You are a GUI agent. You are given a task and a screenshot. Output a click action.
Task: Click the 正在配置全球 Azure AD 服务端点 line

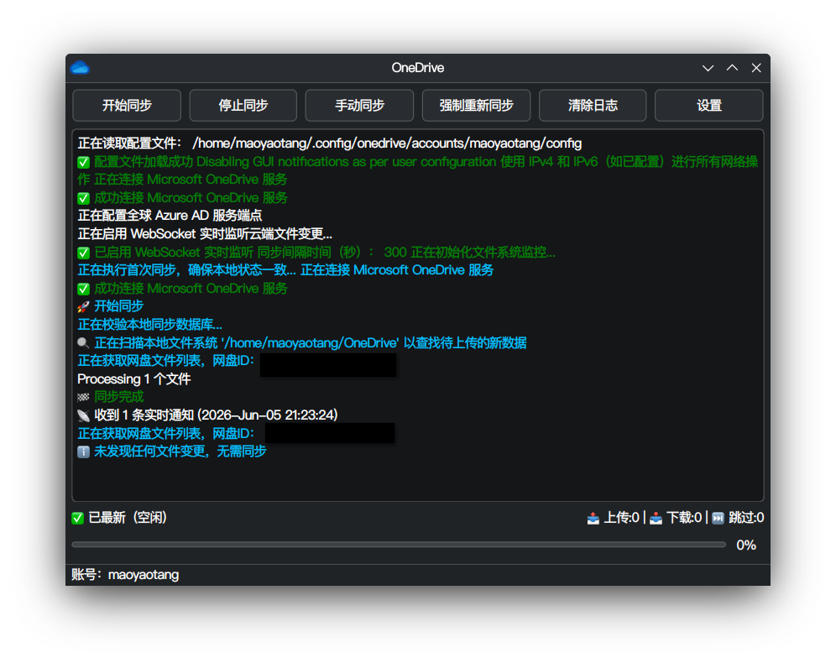click(x=170, y=216)
